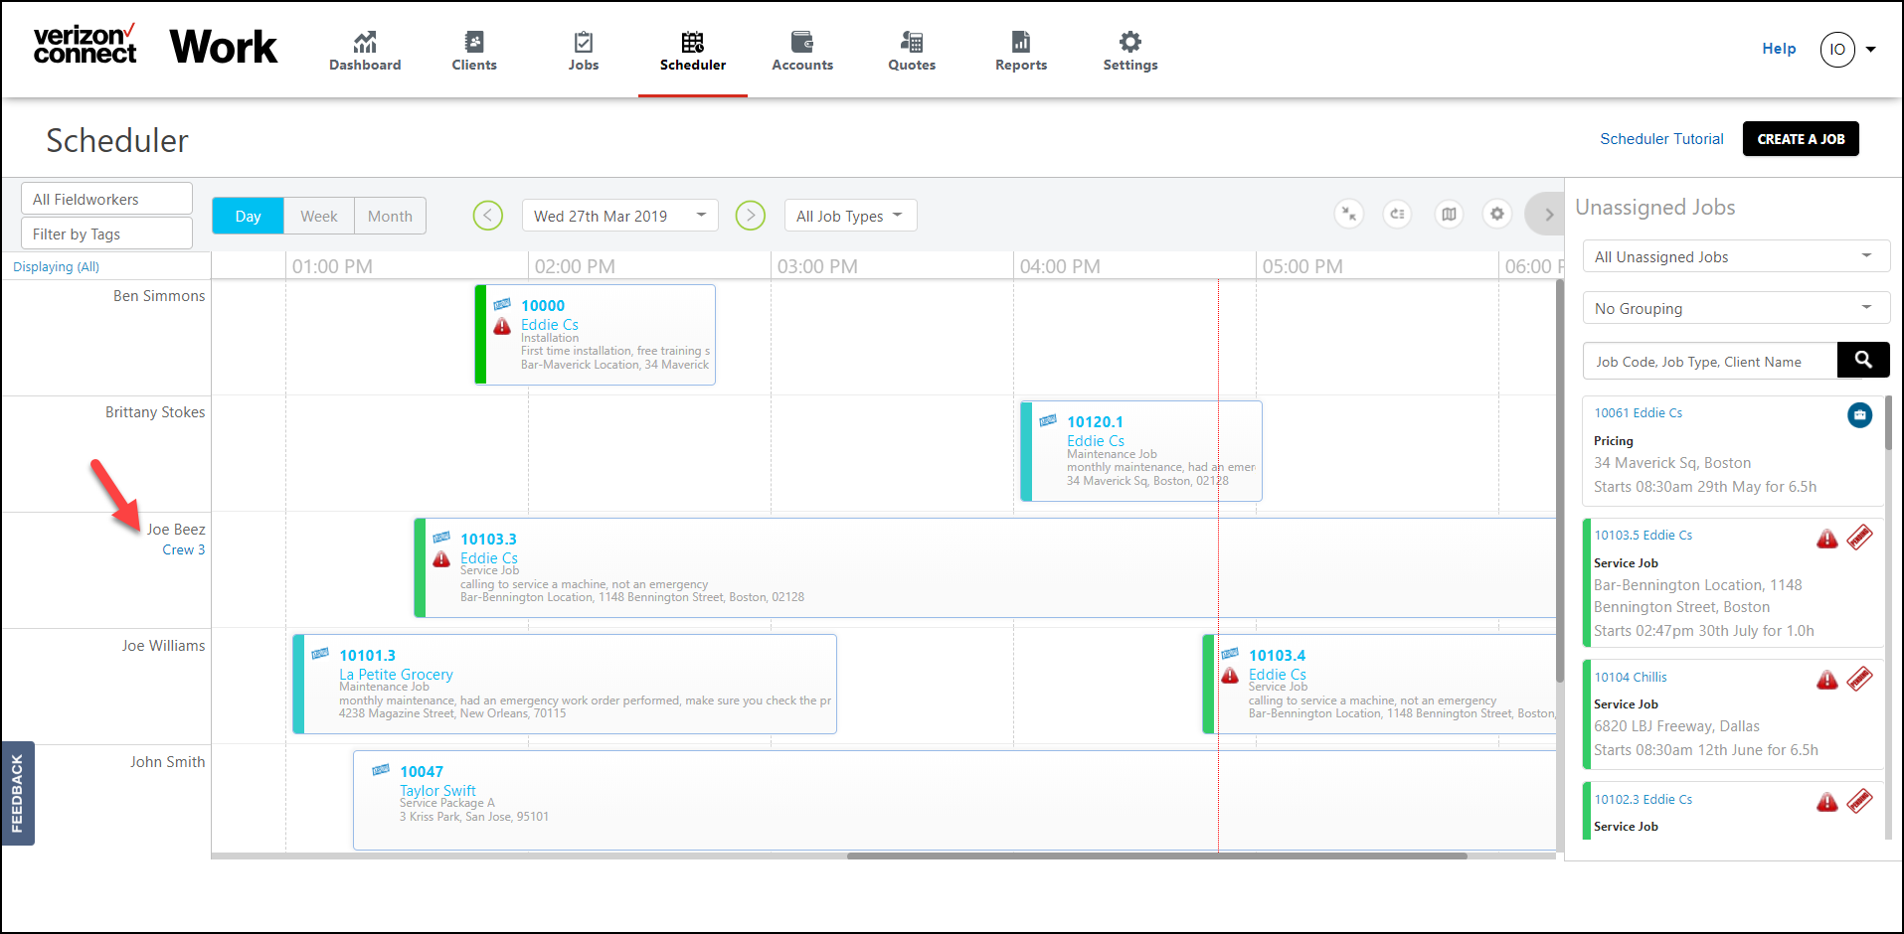
Task: Switch to Week view
Action: coord(318,216)
